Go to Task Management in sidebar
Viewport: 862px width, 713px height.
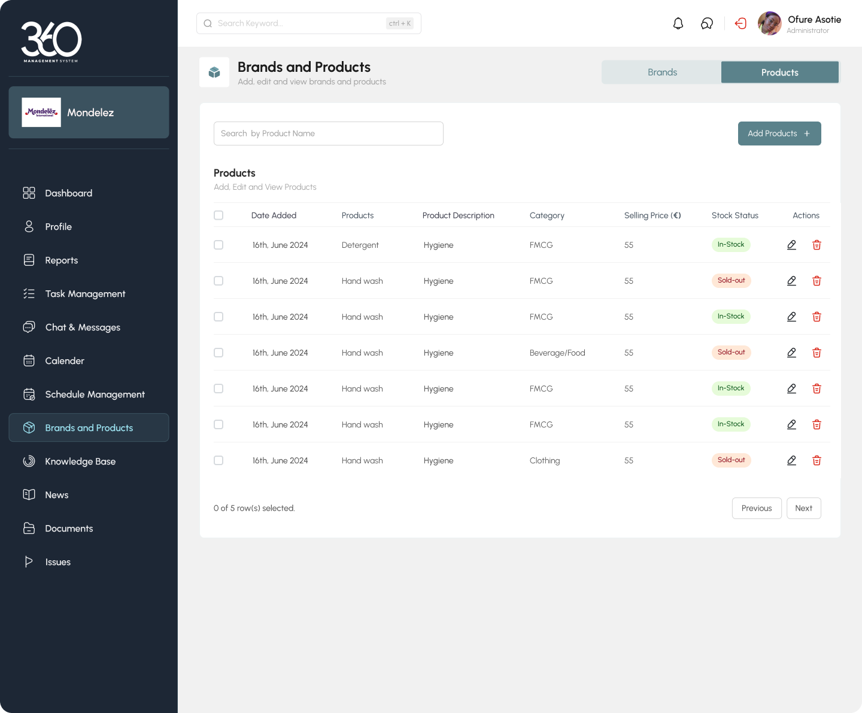(85, 294)
